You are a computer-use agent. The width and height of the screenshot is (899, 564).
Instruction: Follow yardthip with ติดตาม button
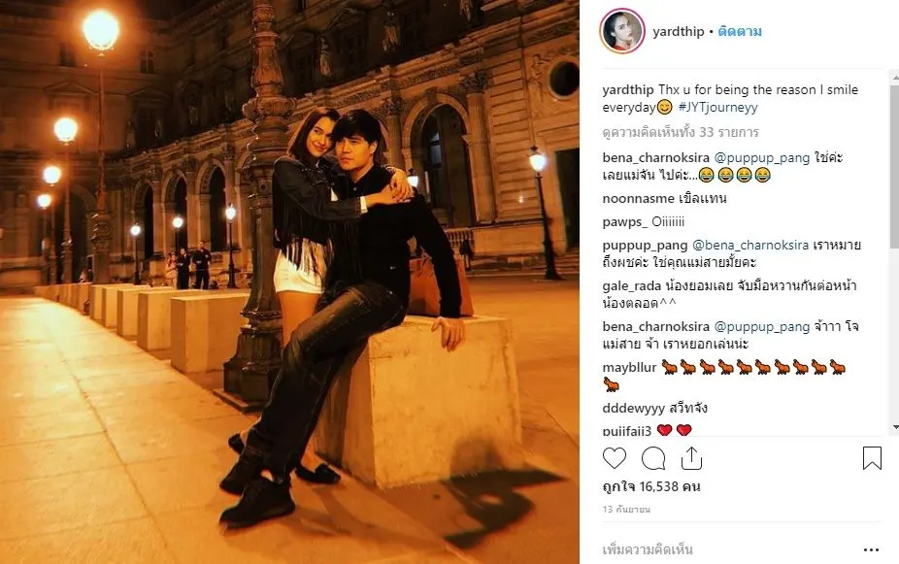click(740, 31)
